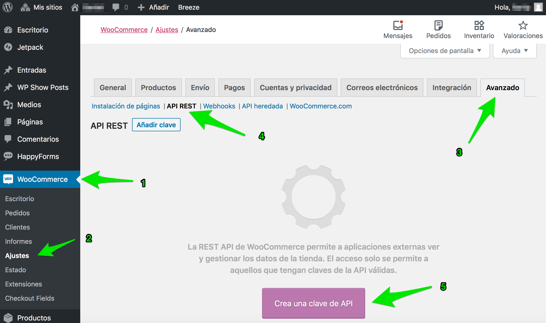Viewport: 546px width, 323px height.
Task: Expand Opciones de pantalla dropdown
Action: 445,51
